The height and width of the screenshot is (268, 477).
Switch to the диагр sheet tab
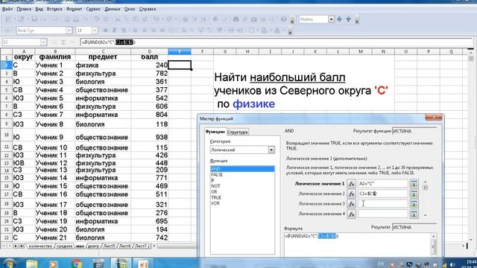(93, 246)
